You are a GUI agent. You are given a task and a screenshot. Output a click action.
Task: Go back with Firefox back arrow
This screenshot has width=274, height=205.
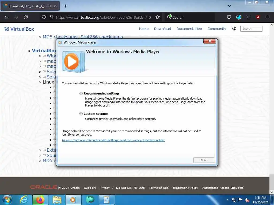[6, 17]
